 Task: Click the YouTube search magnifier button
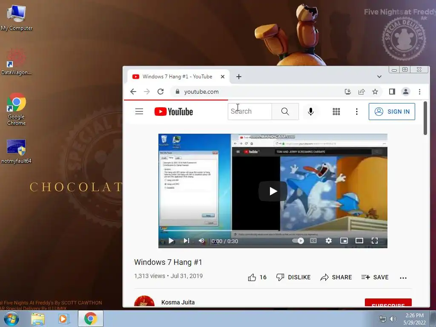tap(285, 112)
